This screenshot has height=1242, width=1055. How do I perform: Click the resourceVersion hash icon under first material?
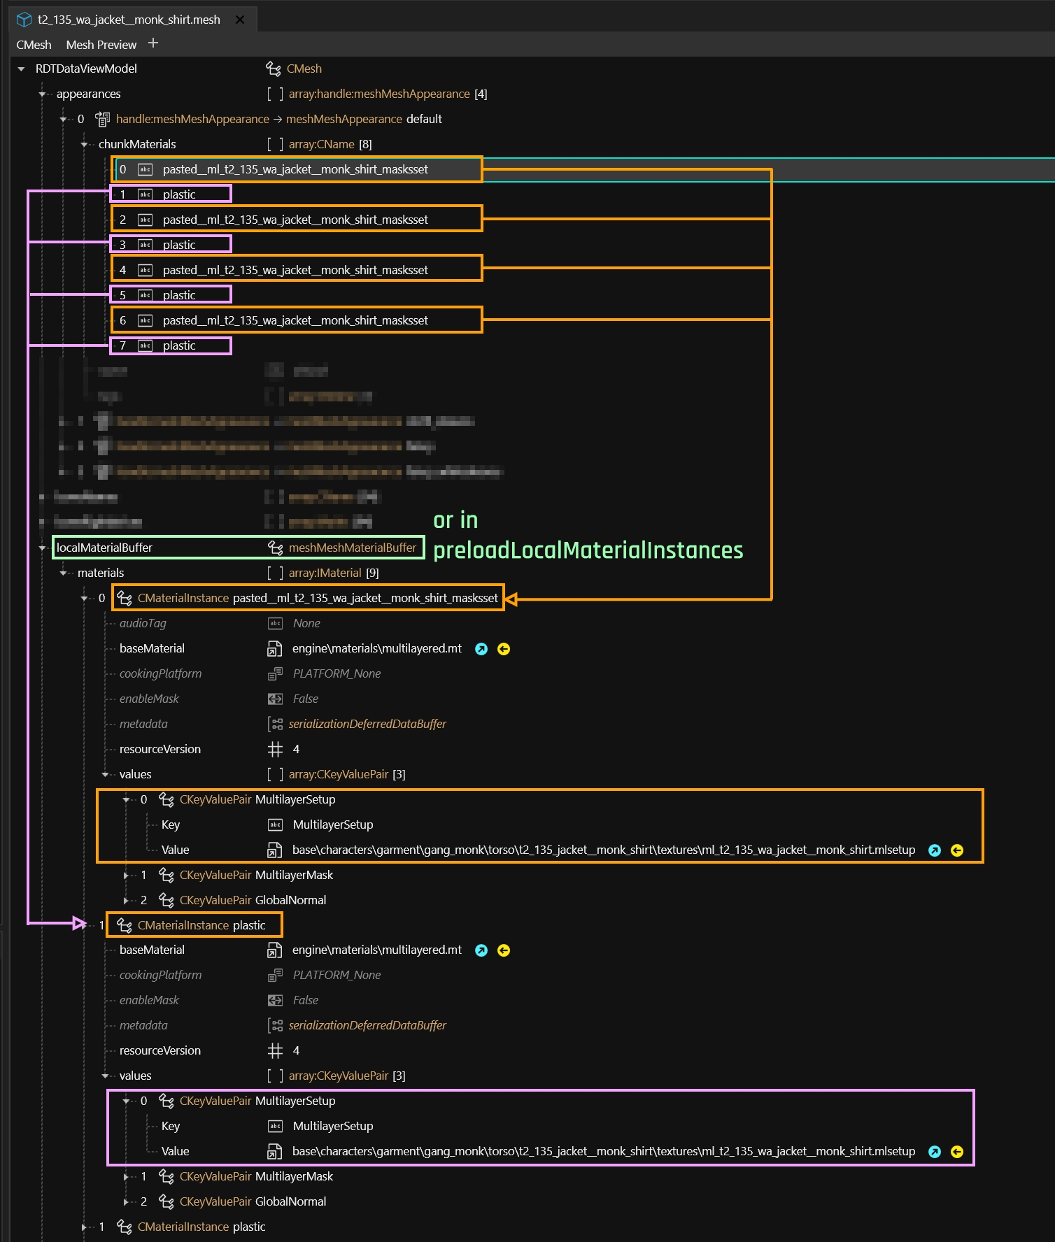click(275, 750)
